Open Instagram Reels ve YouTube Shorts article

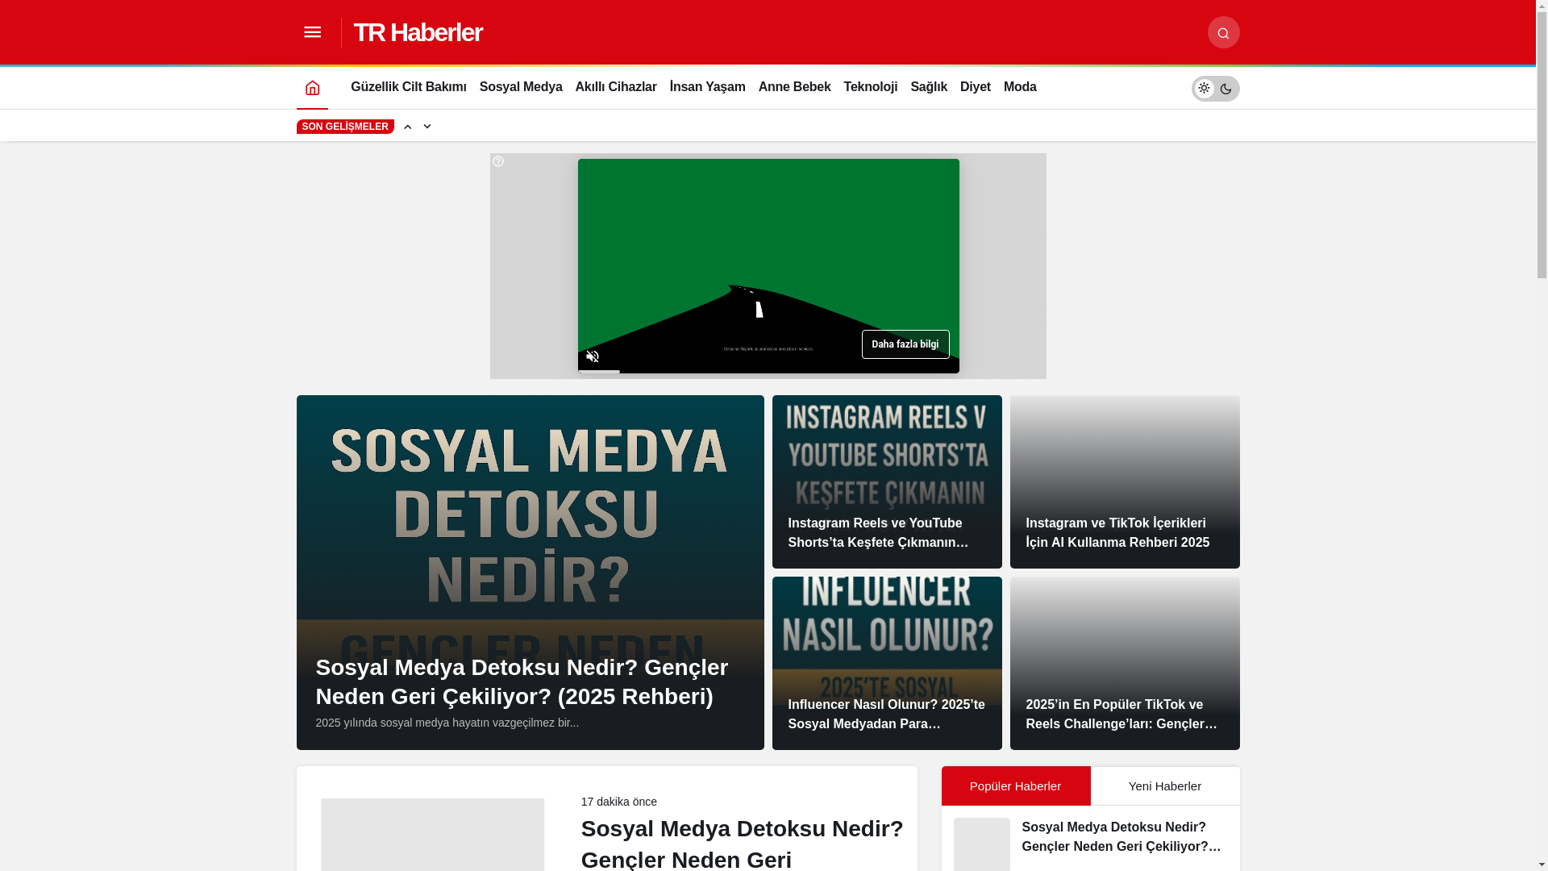pyautogui.click(x=887, y=482)
